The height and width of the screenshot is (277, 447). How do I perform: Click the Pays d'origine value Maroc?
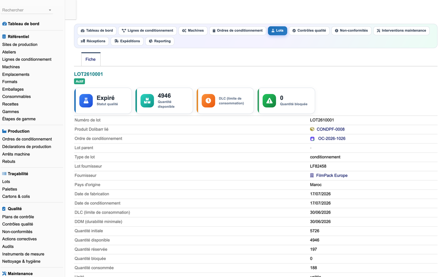(316, 185)
